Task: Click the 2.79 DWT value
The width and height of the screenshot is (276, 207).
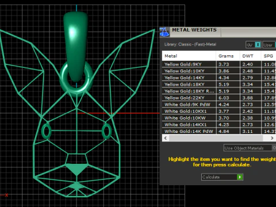Action: [x=248, y=78]
